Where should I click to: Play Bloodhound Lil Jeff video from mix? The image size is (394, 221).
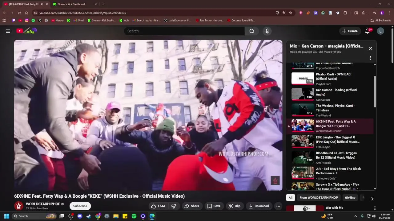[x=330, y=157]
